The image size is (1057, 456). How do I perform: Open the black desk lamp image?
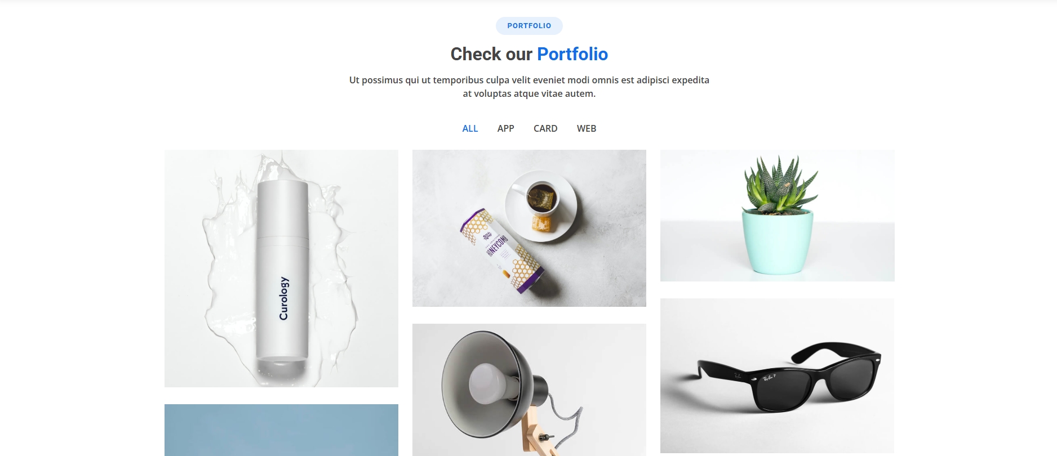(529, 390)
